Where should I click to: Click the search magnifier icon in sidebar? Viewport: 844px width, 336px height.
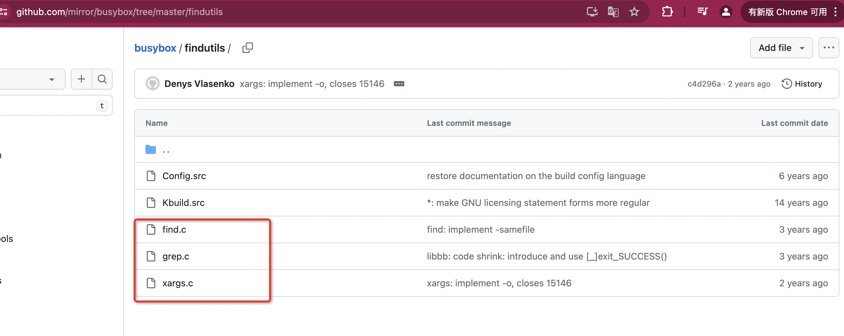[102, 79]
